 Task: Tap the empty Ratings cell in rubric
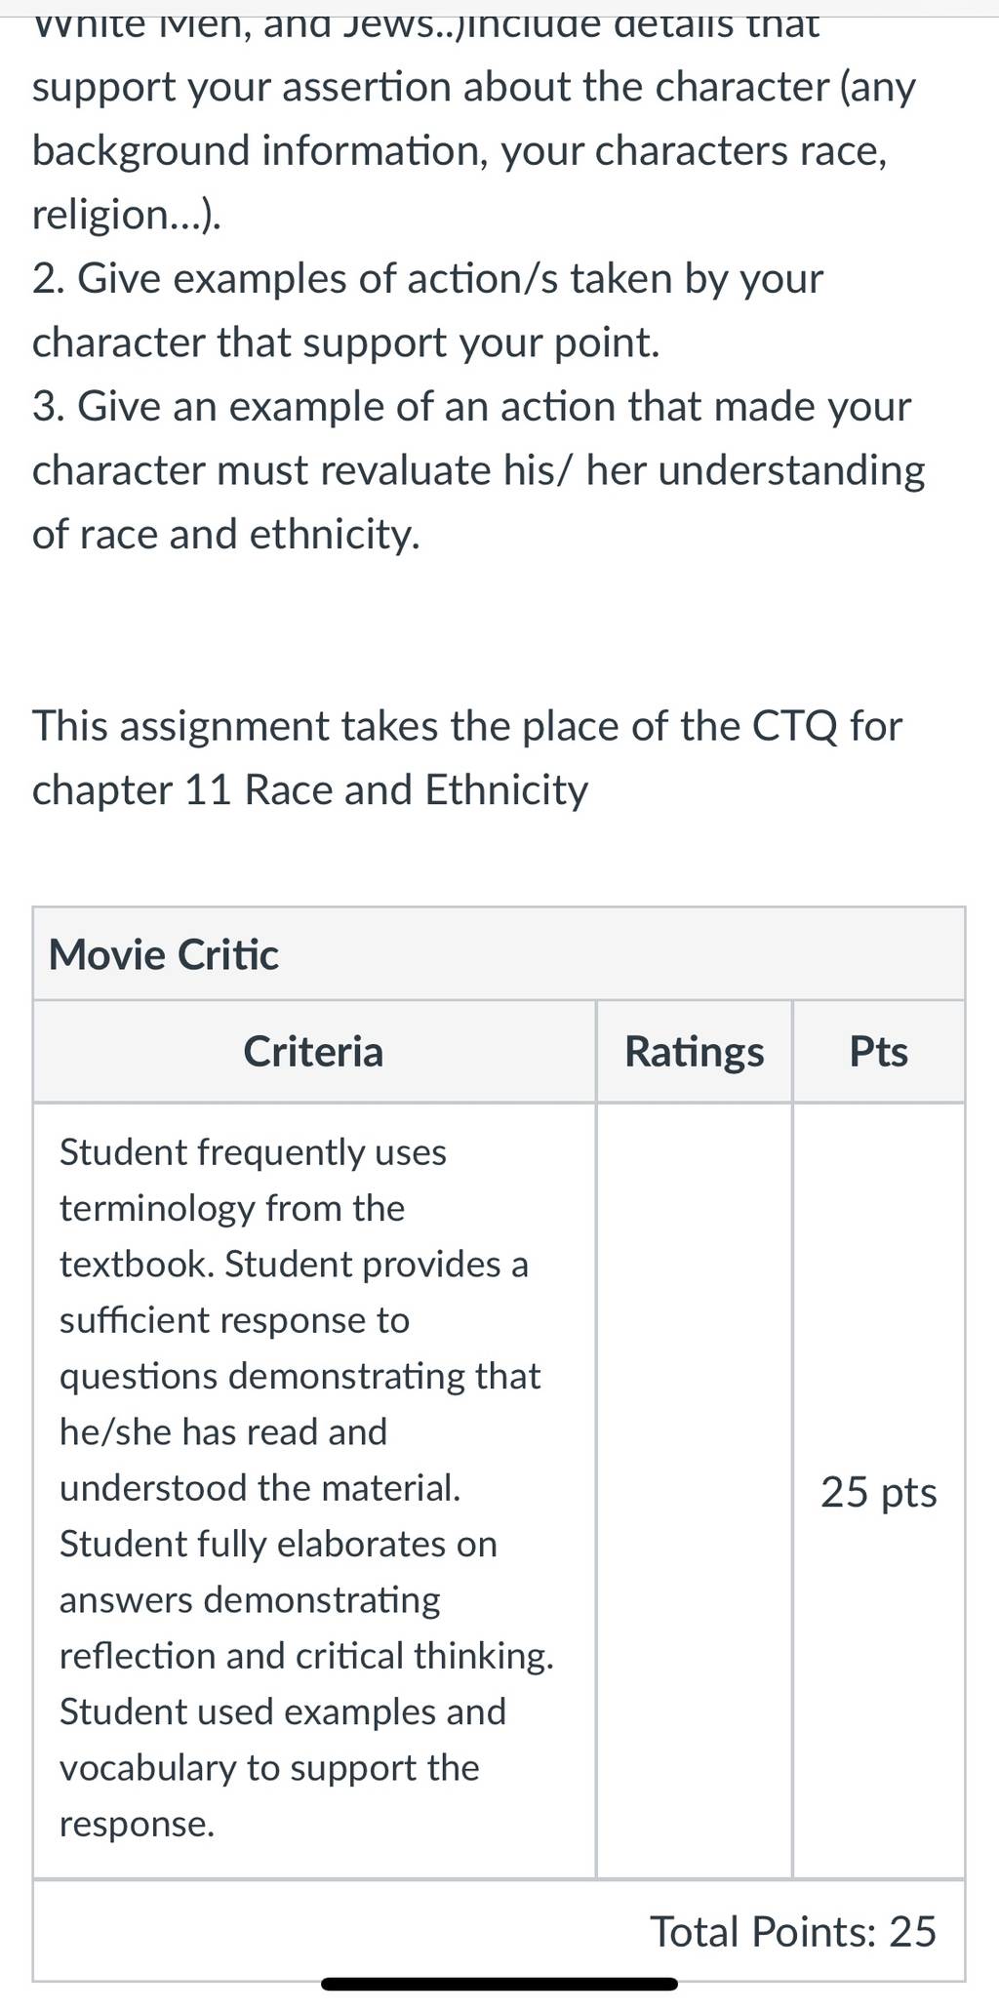pos(694,1490)
